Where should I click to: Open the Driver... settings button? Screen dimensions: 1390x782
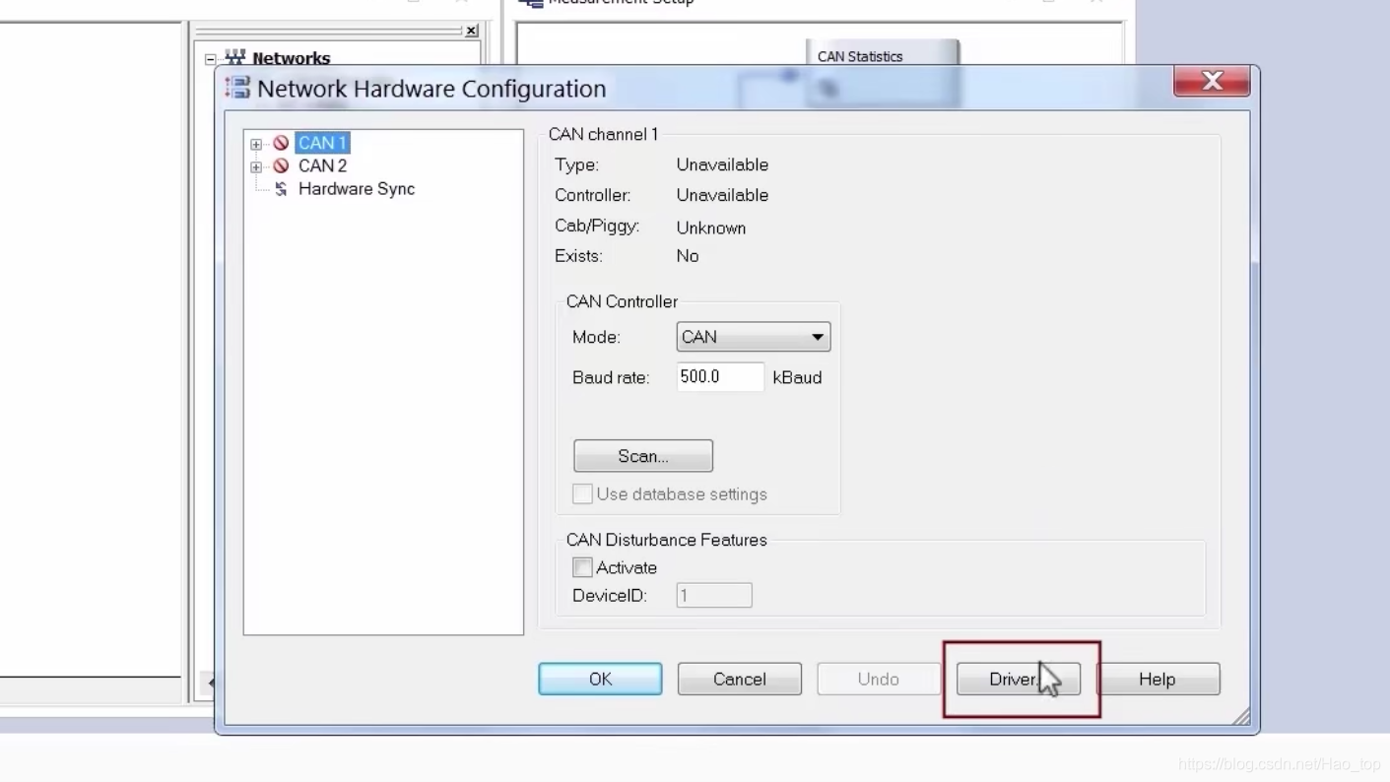coord(1019,679)
